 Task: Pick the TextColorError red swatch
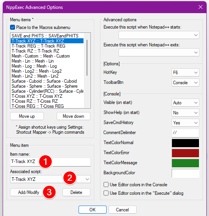click(x=185, y=153)
